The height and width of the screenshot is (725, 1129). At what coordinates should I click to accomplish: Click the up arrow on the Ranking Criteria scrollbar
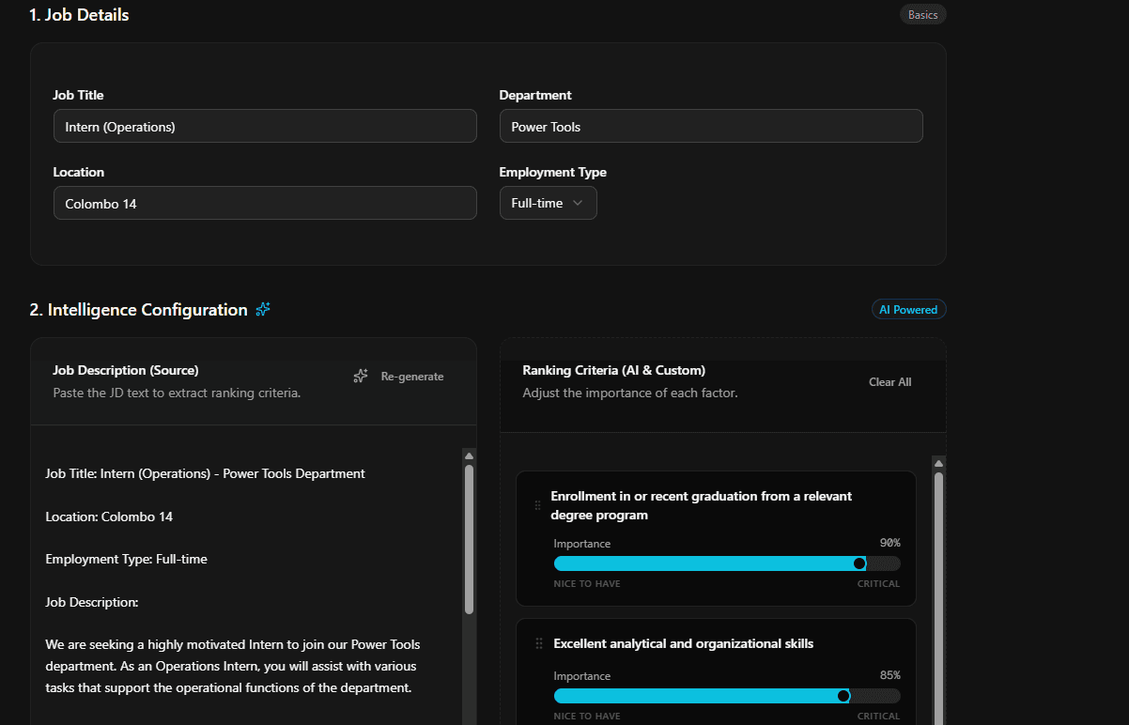pyautogui.click(x=938, y=461)
